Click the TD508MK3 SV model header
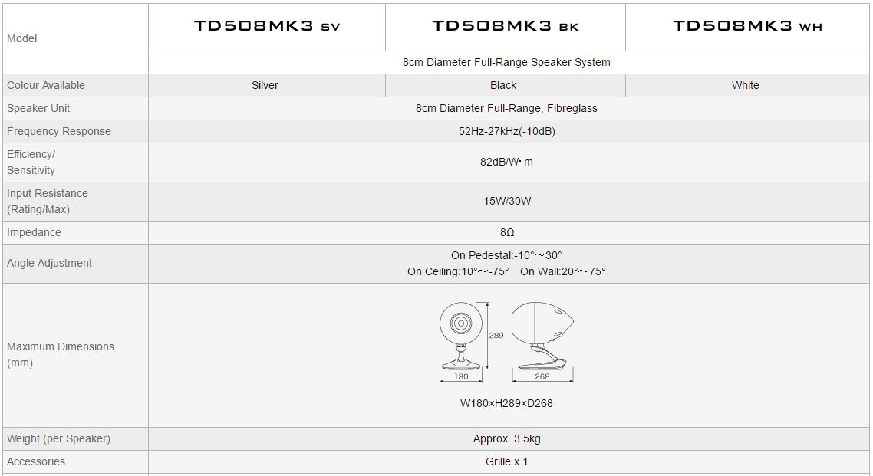Screen dimensions: 873x476 pos(267,26)
